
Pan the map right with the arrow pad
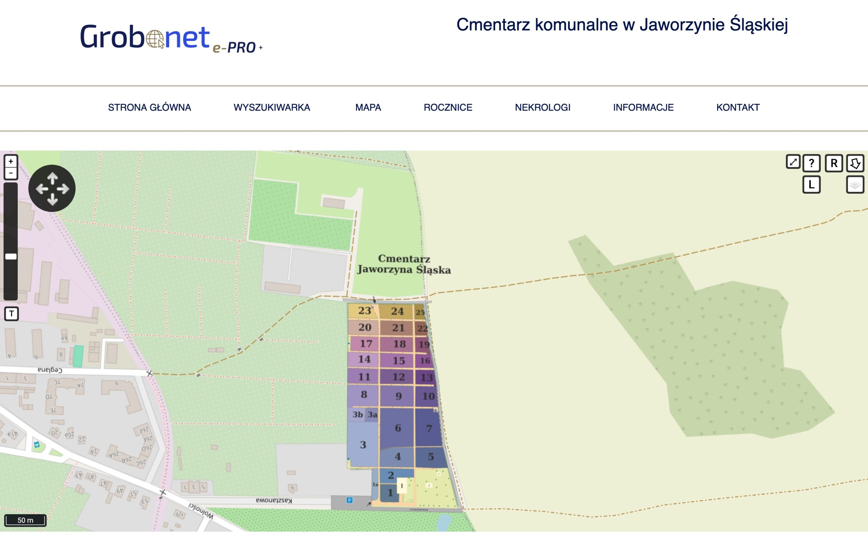pyautogui.click(x=63, y=189)
